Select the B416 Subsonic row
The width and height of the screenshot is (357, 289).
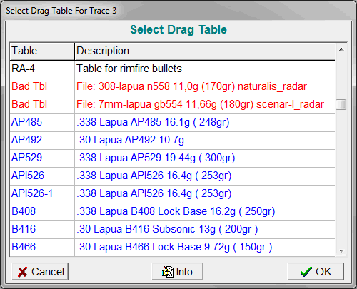(x=172, y=230)
